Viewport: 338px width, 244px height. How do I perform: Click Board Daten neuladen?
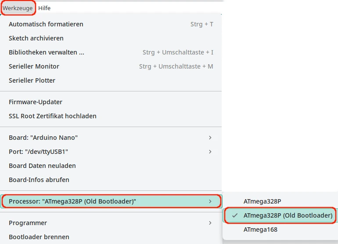(42, 166)
